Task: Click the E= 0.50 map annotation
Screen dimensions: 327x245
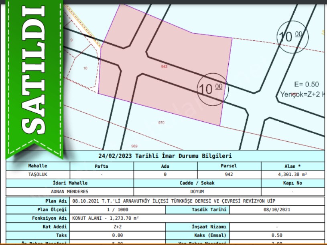Action: (306, 84)
